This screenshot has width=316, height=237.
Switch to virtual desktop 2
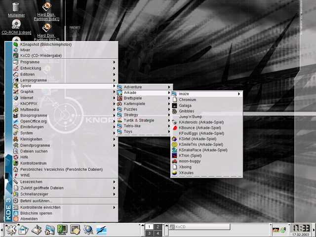click(158, 227)
